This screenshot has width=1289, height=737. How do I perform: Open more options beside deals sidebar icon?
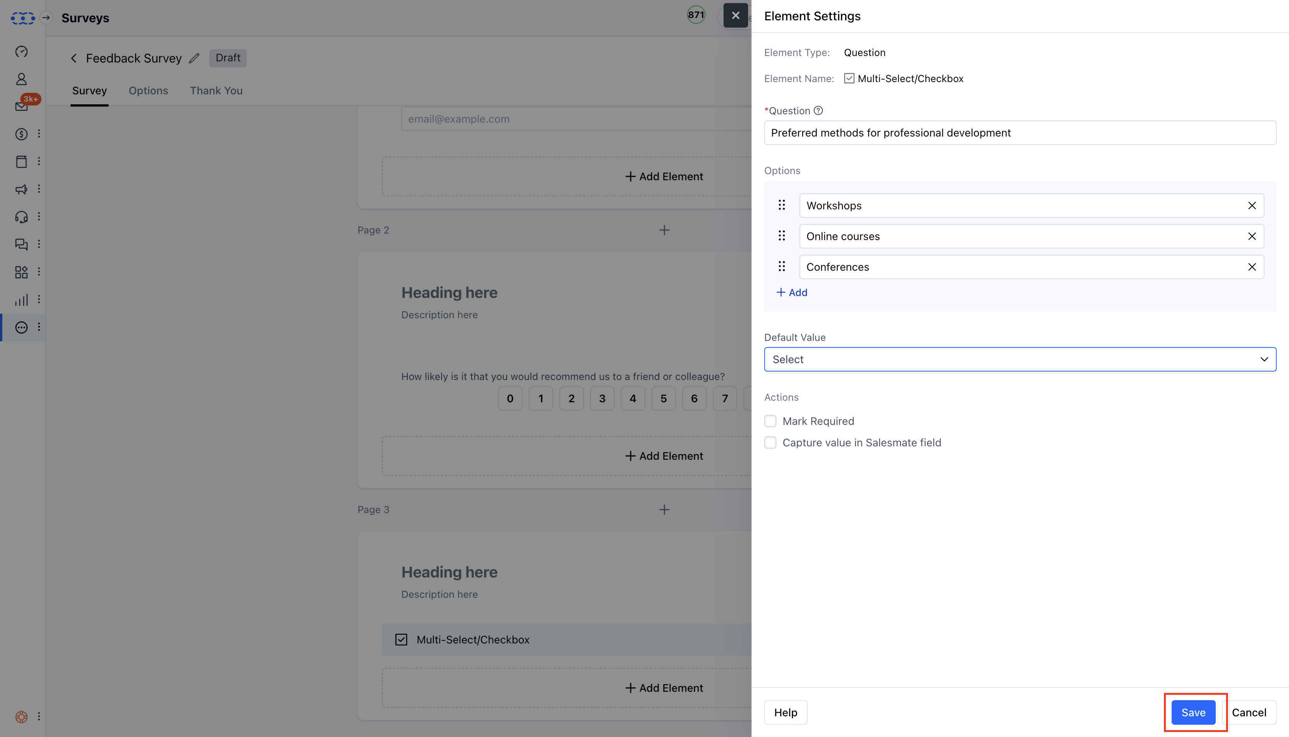click(39, 134)
